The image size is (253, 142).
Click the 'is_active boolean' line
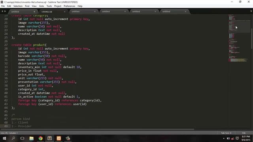(x=49, y=97)
